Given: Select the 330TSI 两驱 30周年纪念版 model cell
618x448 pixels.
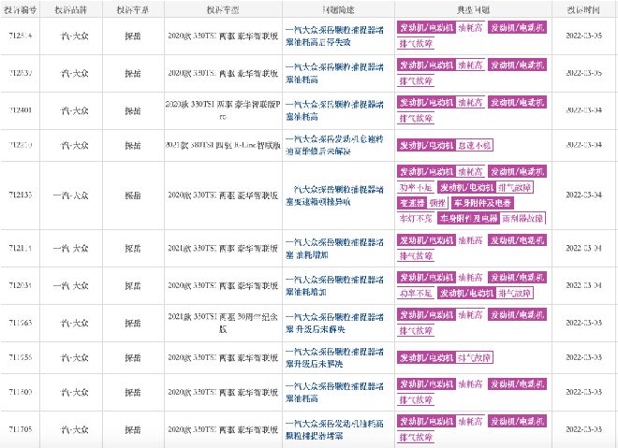Looking at the screenshot, I should coord(223,323).
